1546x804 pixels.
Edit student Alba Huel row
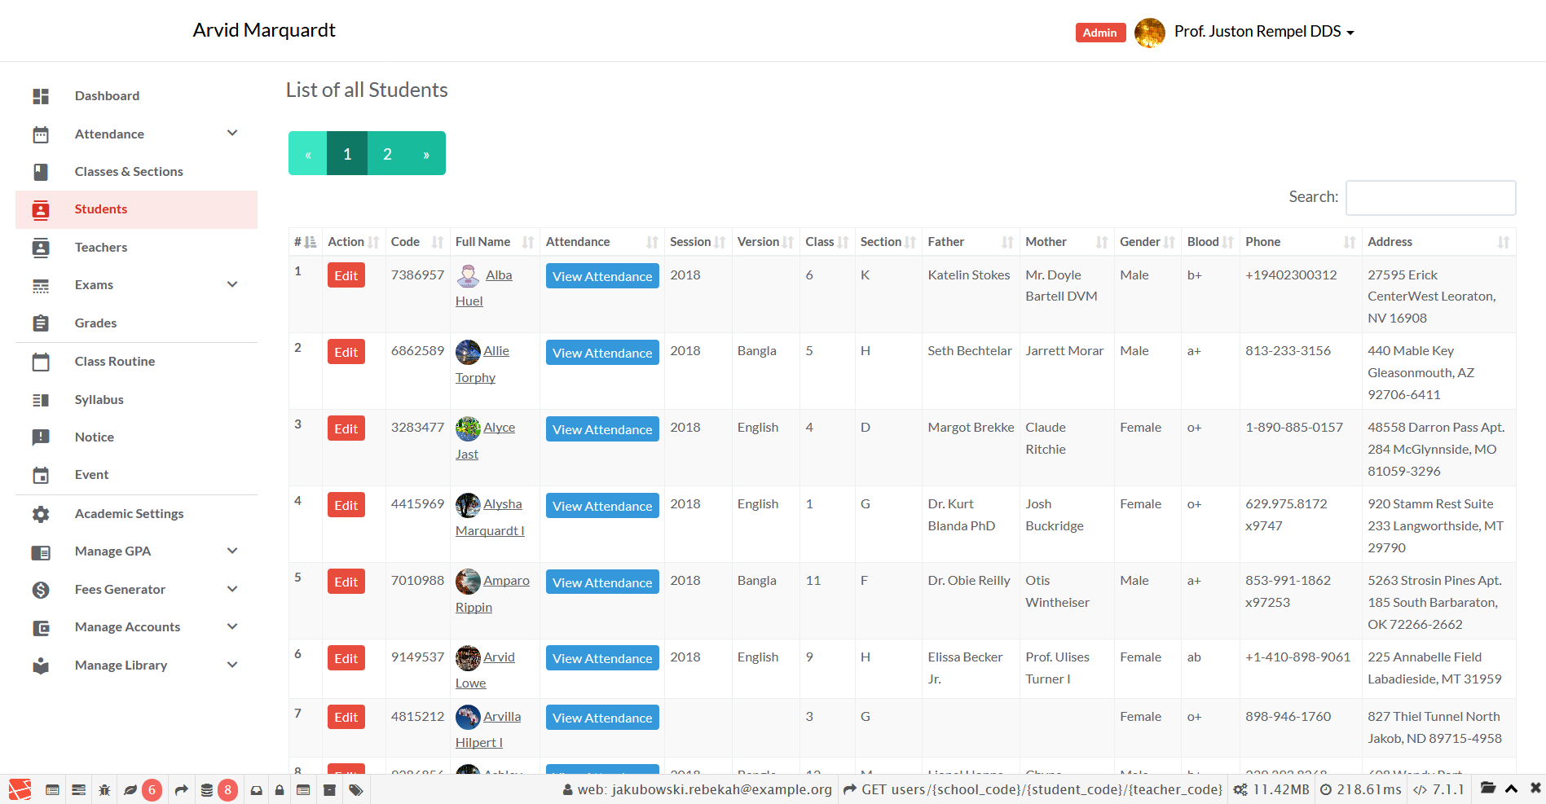tap(346, 275)
